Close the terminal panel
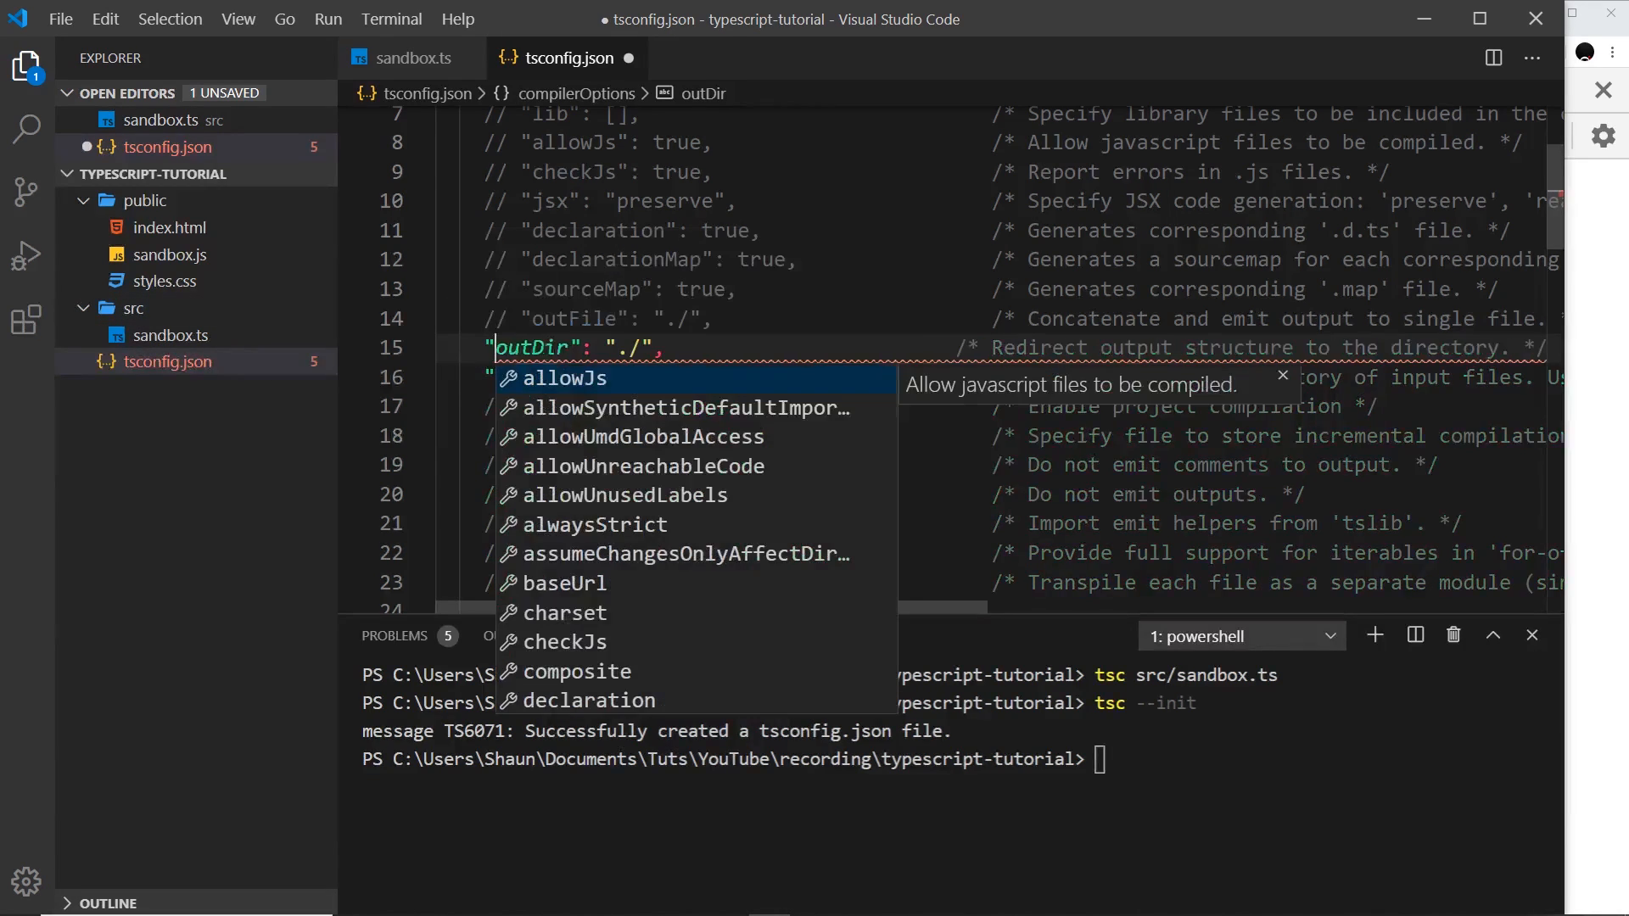Image resolution: width=1629 pixels, height=916 pixels. click(1532, 635)
